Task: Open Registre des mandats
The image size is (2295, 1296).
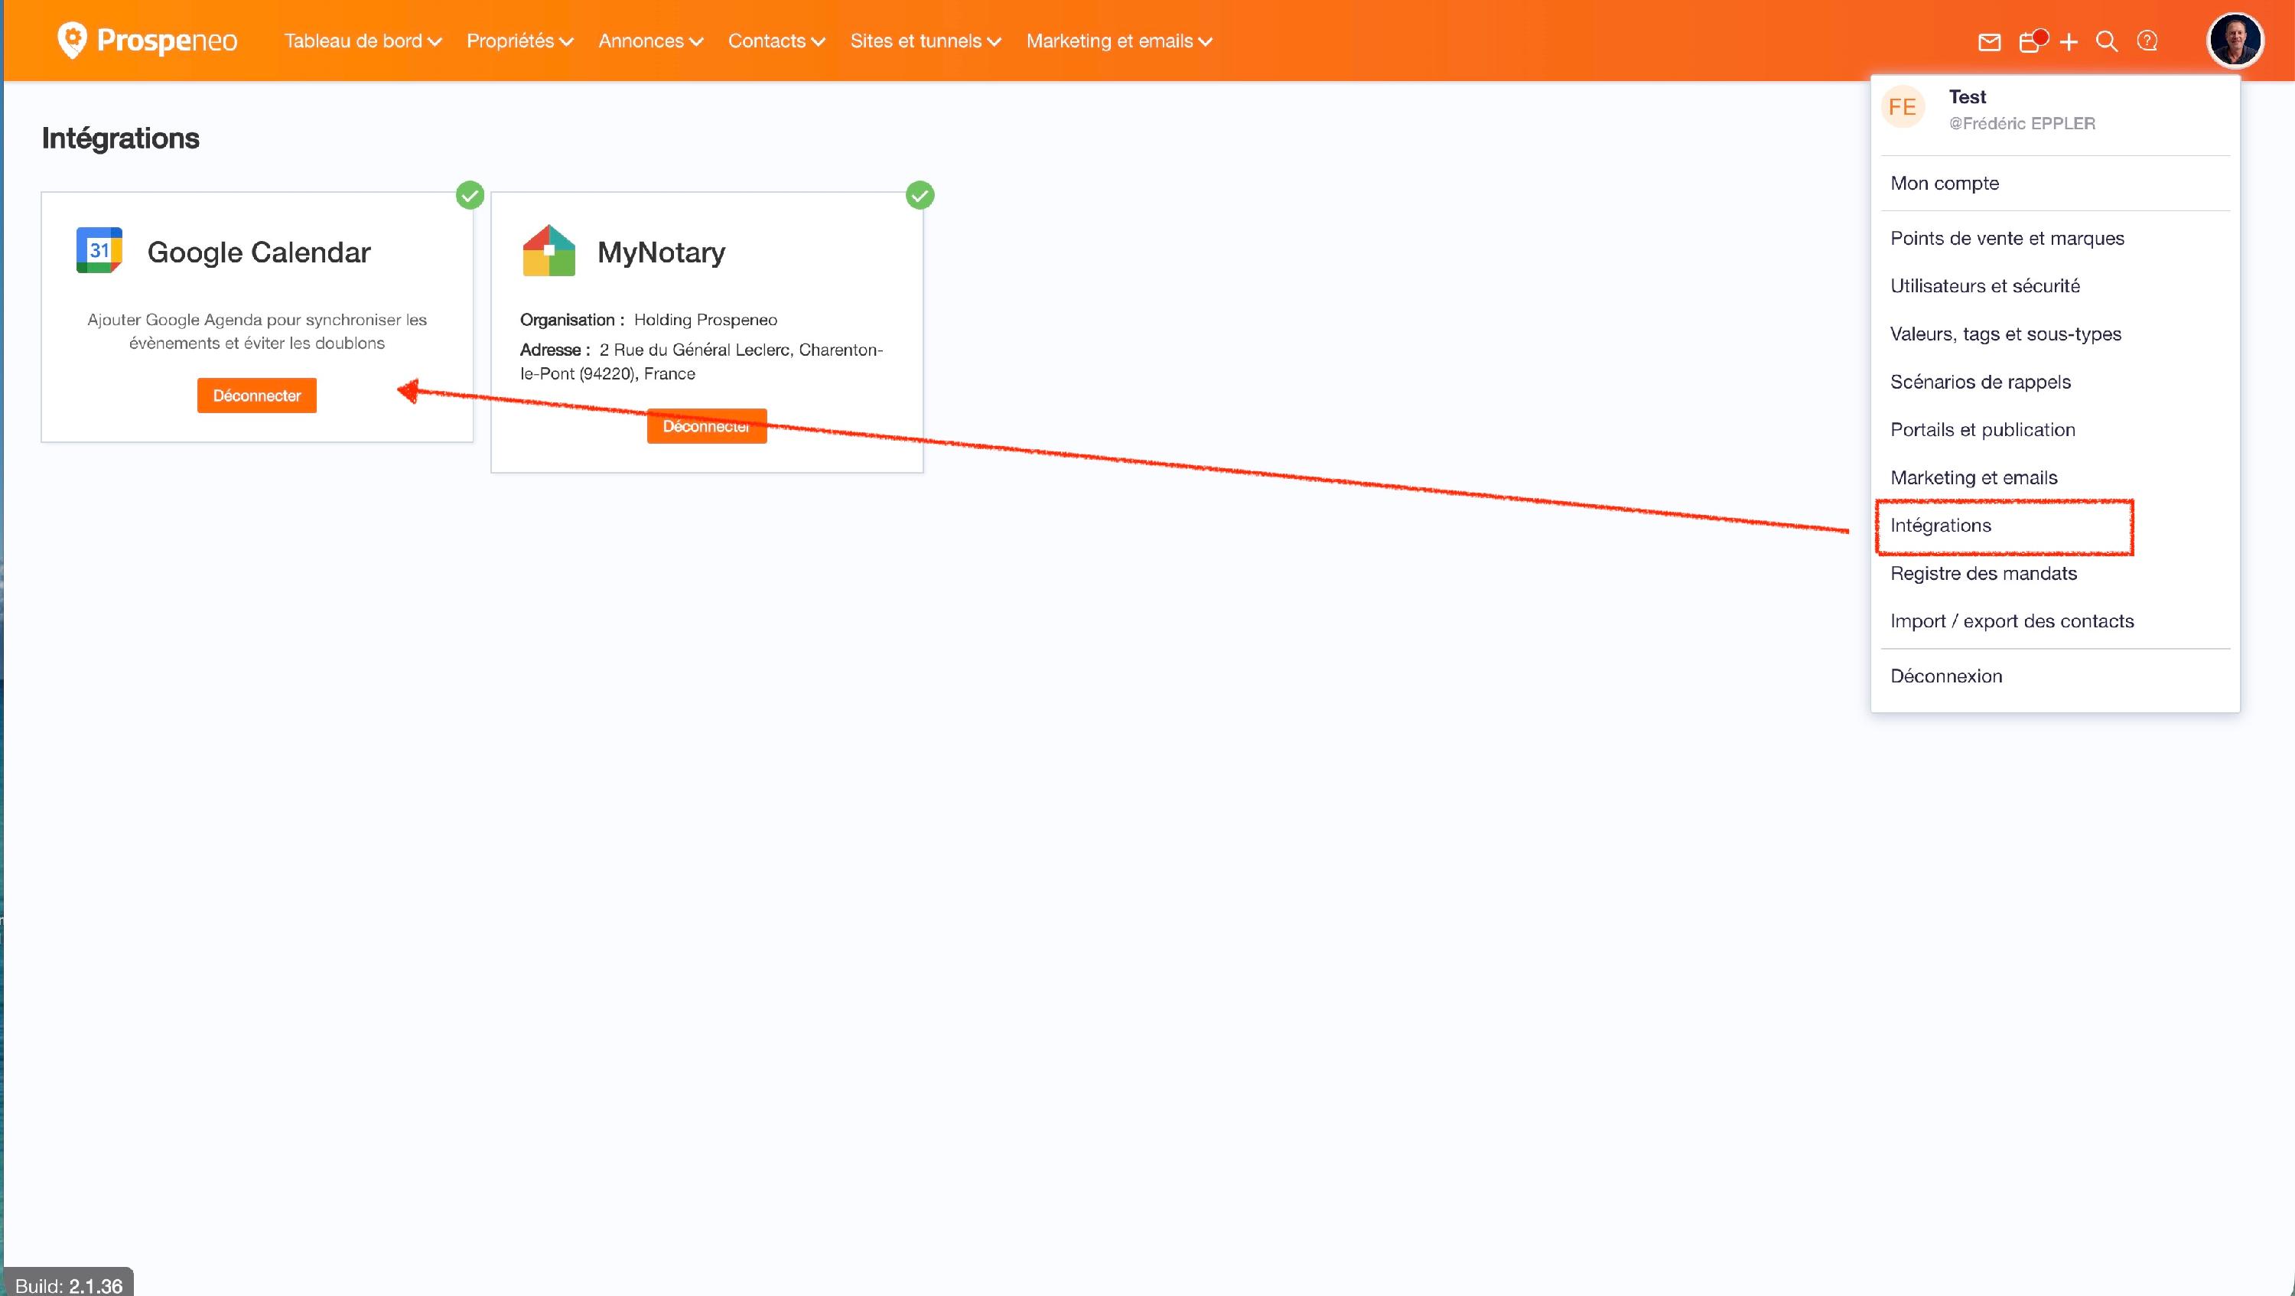Action: 1984,574
